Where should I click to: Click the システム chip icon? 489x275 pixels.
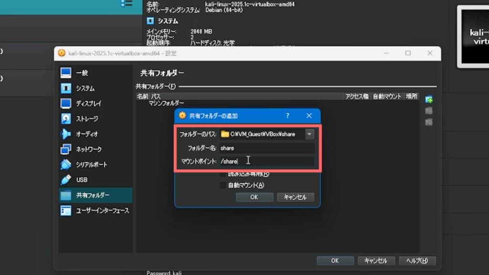pos(66,88)
